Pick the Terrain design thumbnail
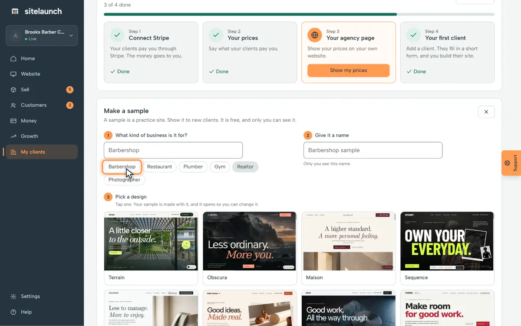The width and height of the screenshot is (521, 326). tap(151, 241)
